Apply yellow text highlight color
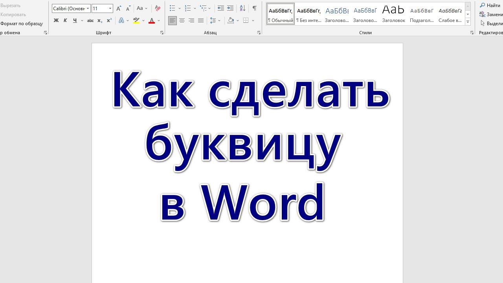The image size is (503, 283). [136, 20]
